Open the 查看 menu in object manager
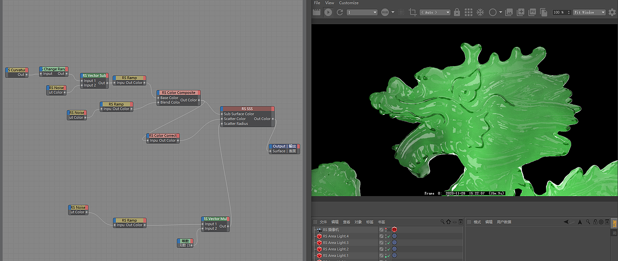618x261 pixels. pos(347,222)
